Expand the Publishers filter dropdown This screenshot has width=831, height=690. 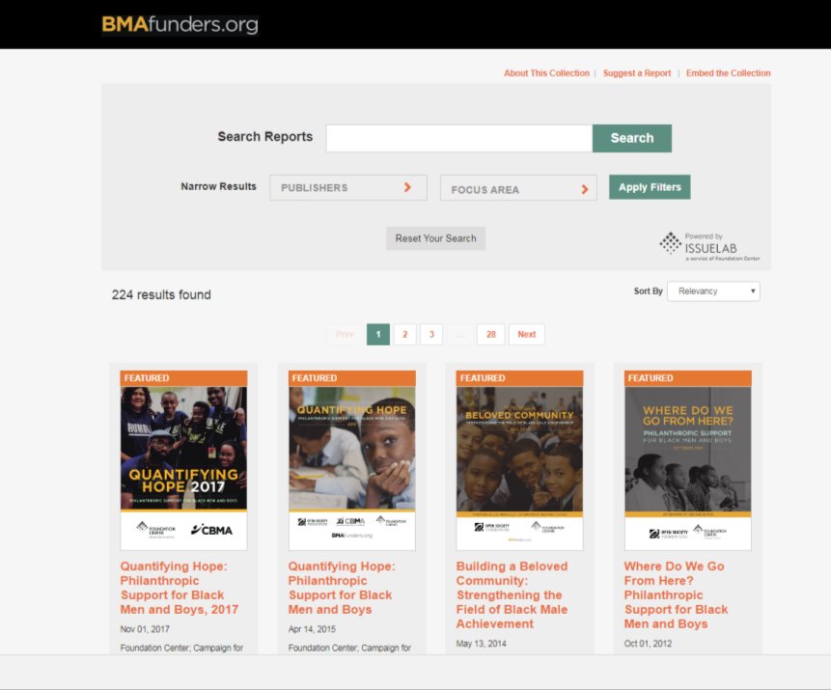point(348,187)
